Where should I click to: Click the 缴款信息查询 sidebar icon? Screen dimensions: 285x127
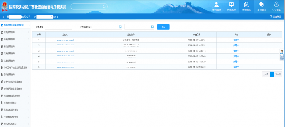[x=2, y=46]
